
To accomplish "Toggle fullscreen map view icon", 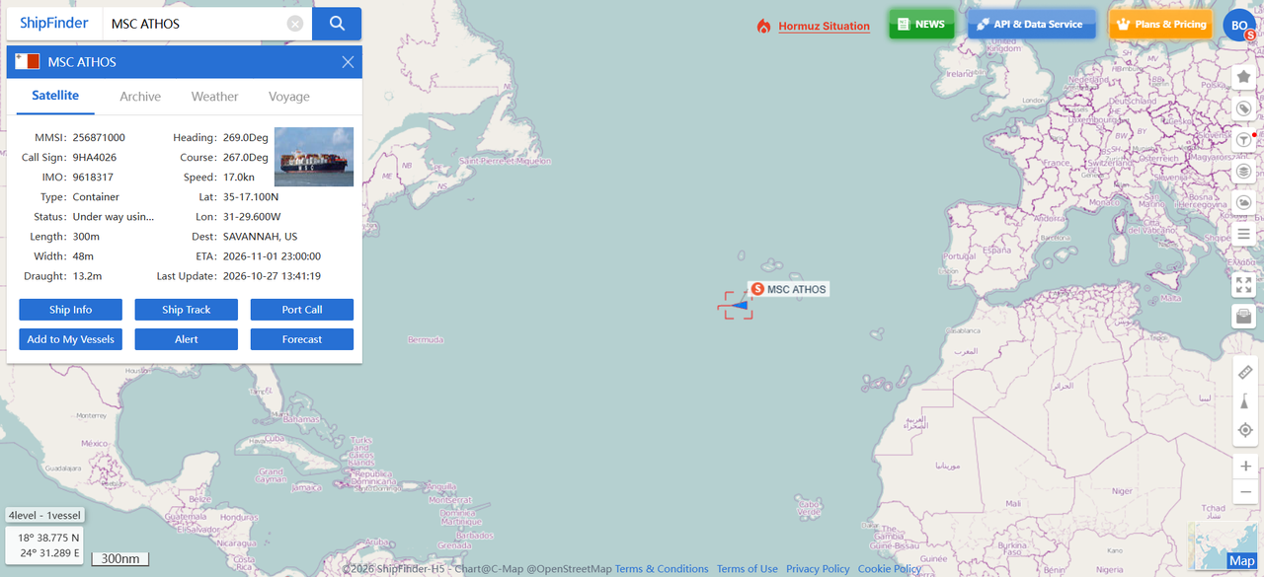I will (1244, 285).
